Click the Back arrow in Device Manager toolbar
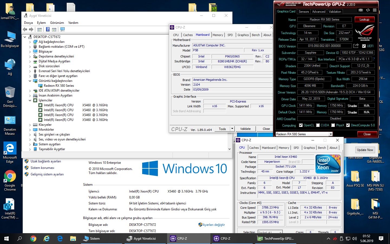 click(25, 29)
